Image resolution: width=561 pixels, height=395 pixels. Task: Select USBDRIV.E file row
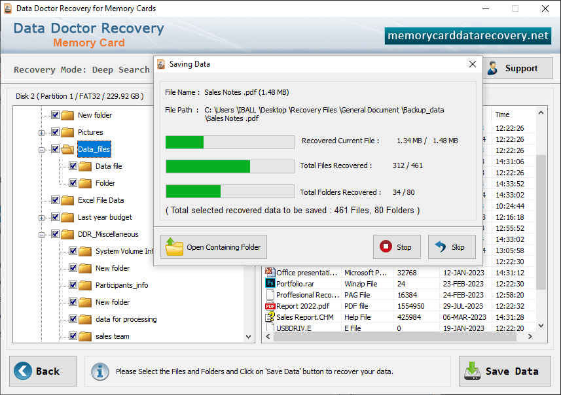point(400,328)
